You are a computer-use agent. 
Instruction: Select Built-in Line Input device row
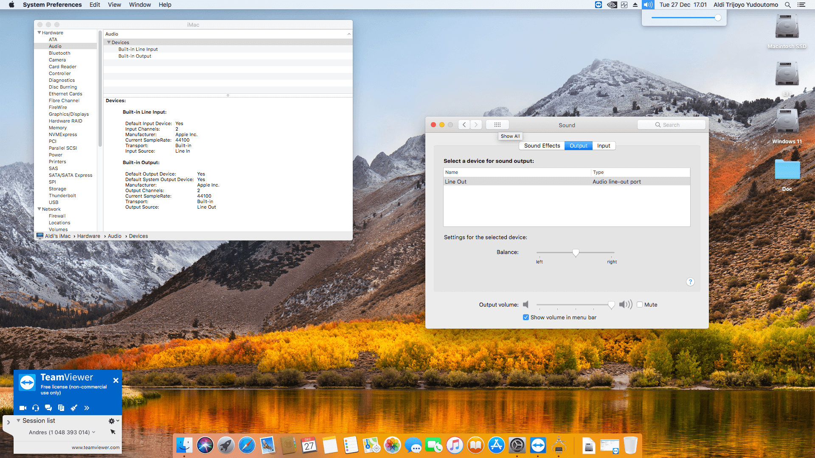point(228,49)
